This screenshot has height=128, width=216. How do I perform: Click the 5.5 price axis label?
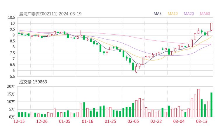12,77
